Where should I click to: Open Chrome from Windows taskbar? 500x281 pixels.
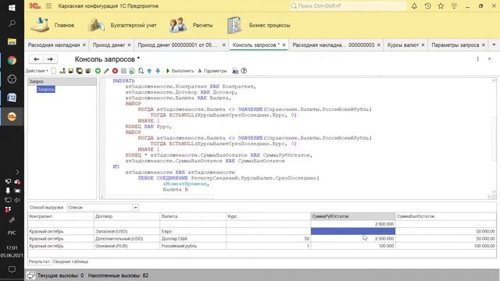point(12,60)
